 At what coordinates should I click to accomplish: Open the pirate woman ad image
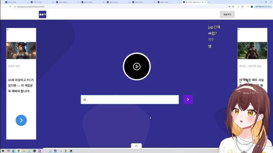(x=21, y=50)
